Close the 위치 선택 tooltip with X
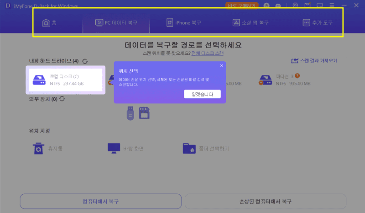 coord(222,66)
